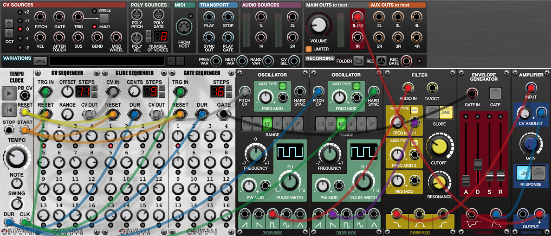Decrease Glide Sequencer STEPS
This screenshot has width=551, height=236.
[162, 95]
